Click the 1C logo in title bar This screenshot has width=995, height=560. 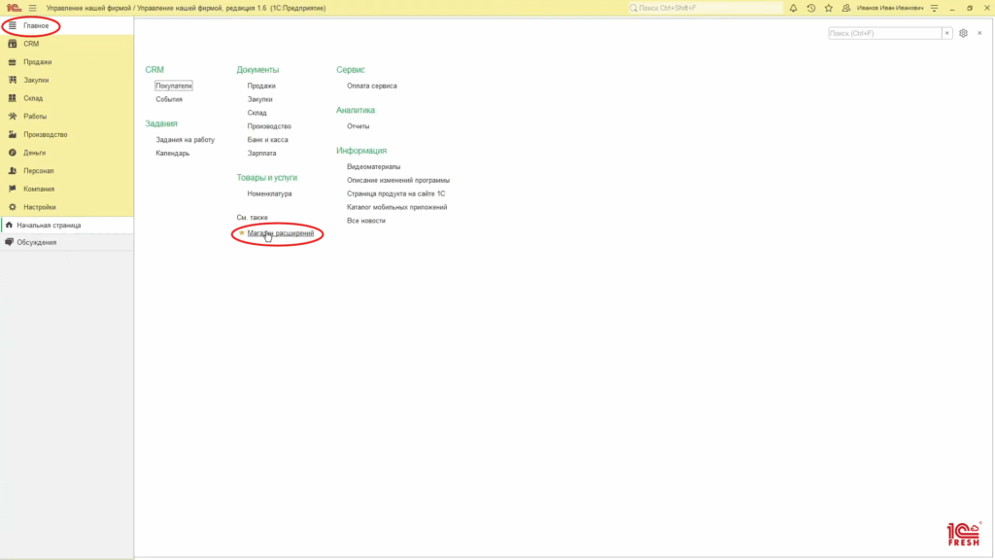tap(14, 8)
